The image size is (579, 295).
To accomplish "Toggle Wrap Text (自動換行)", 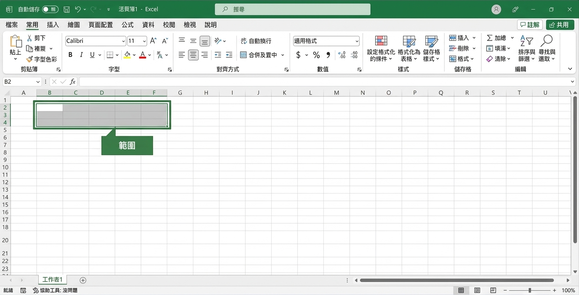I will pos(256,41).
